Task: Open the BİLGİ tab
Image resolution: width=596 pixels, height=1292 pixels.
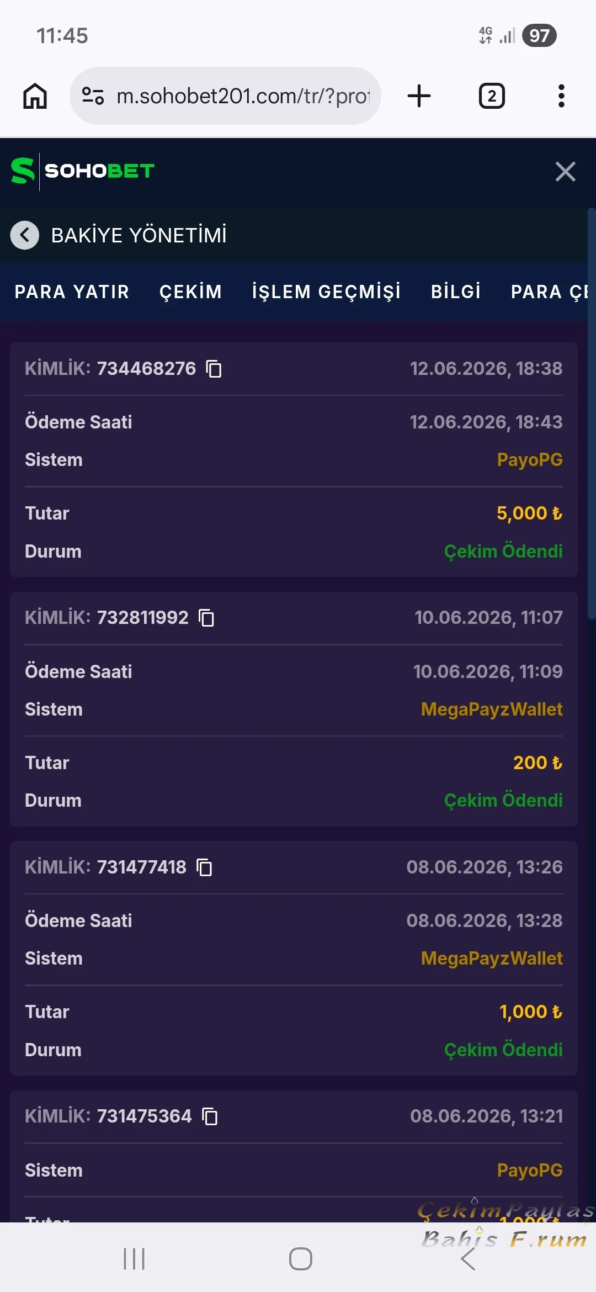Action: [x=456, y=292]
